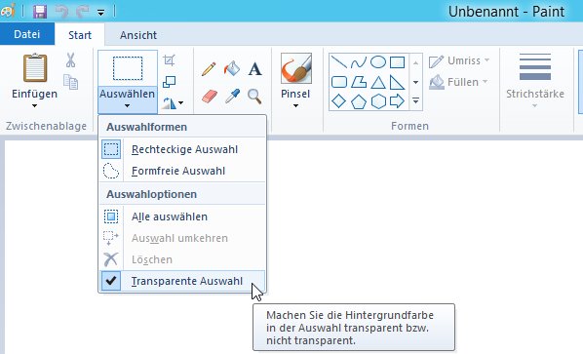Screen dimensions: 583x354
Task: Click the Resize icon next to Auswählen
Action: tap(170, 82)
